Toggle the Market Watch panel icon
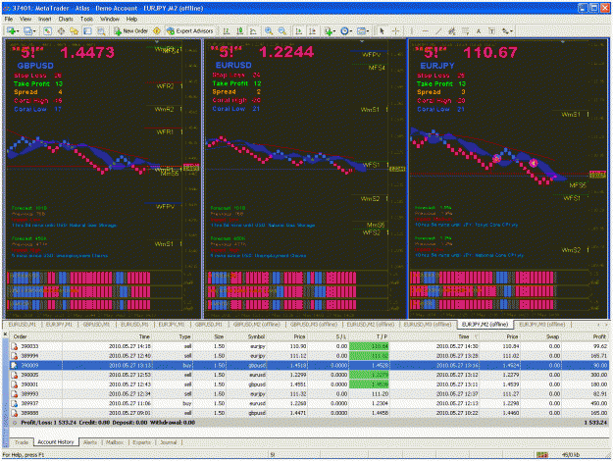 pos(48,30)
